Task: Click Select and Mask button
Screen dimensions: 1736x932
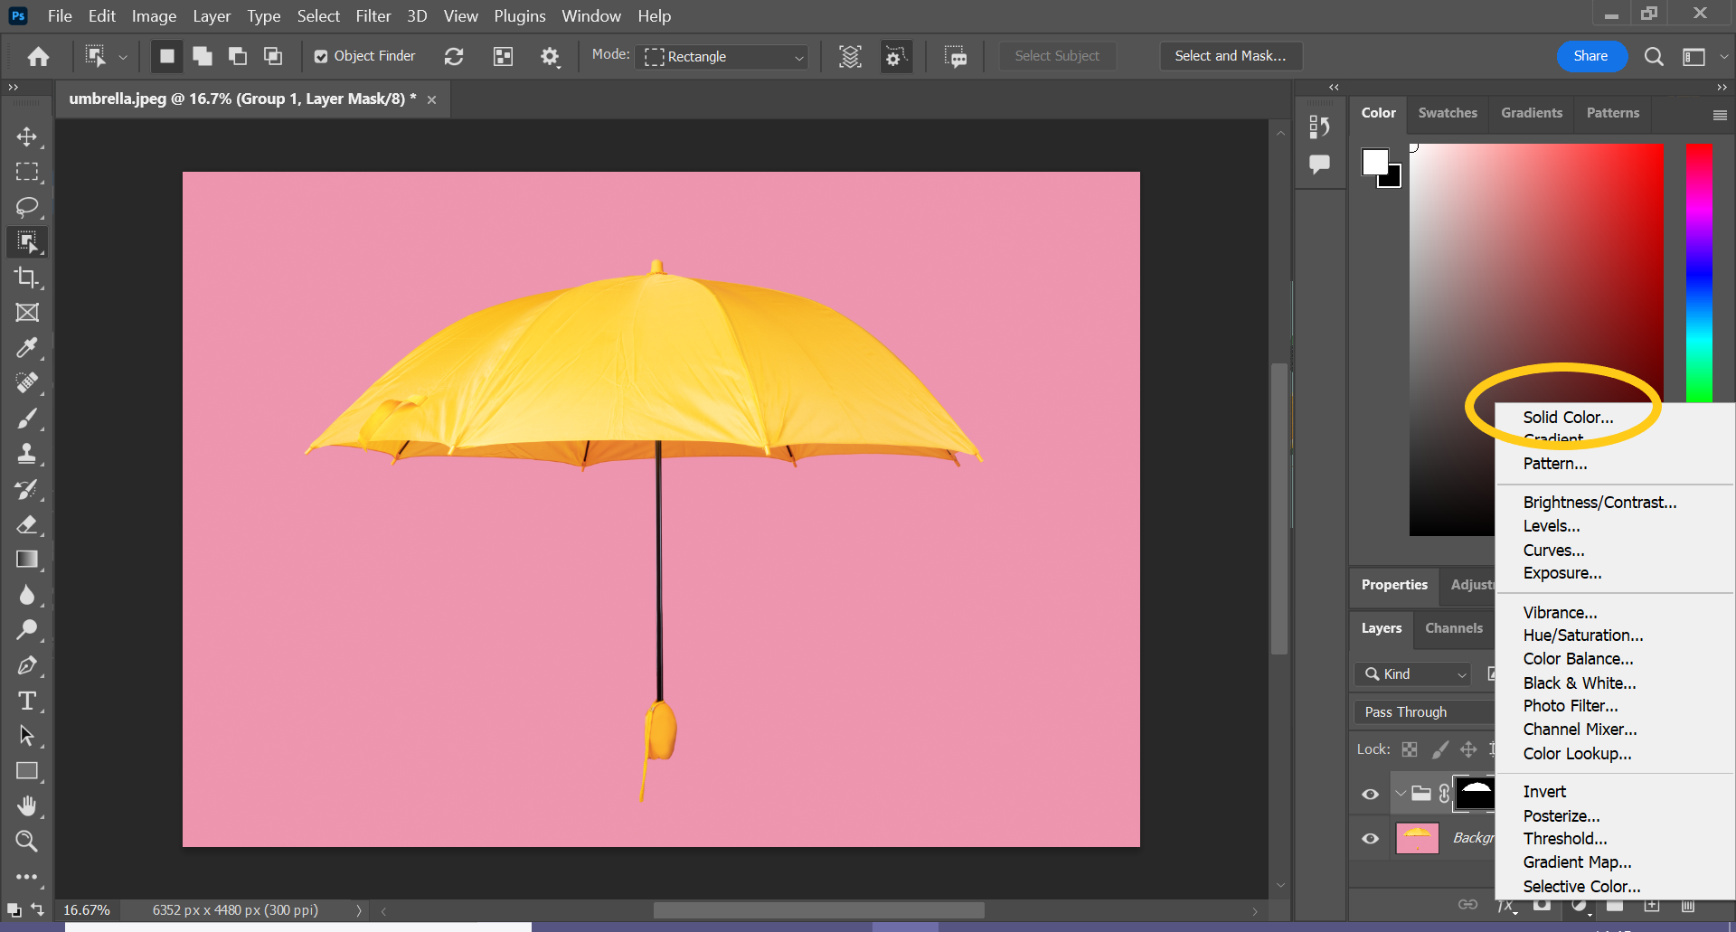Action: click(1230, 56)
